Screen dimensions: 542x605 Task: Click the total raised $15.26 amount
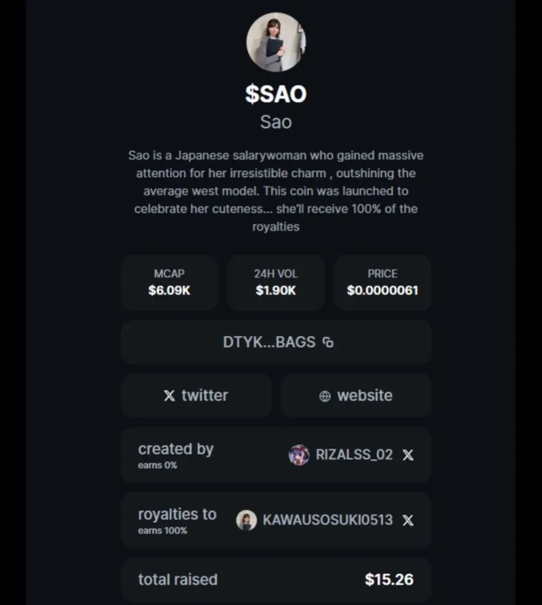389,580
